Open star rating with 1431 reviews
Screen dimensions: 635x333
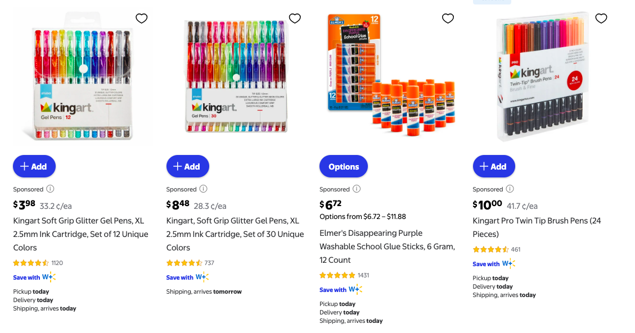tap(337, 275)
